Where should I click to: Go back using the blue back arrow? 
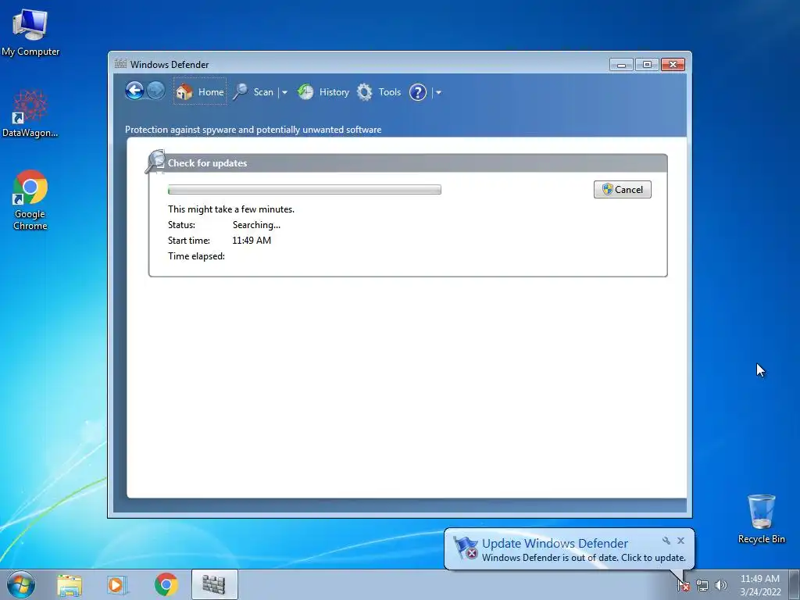pyautogui.click(x=134, y=91)
